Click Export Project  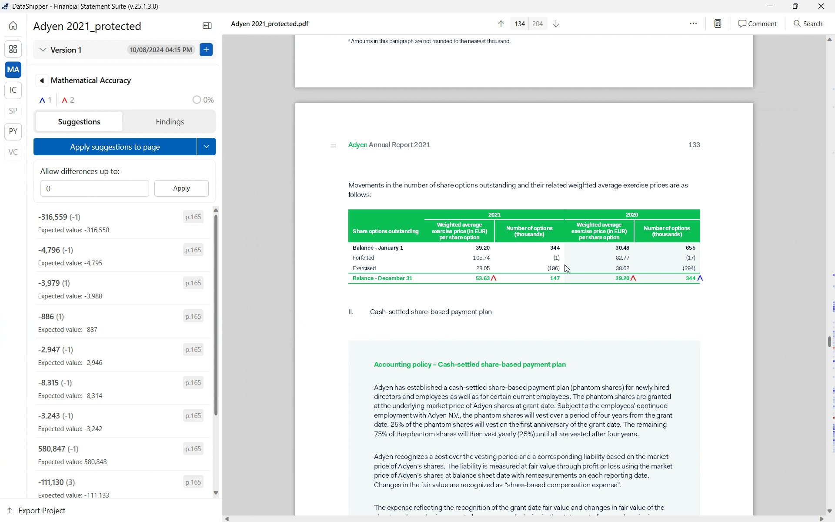pyautogui.click(x=36, y=511)
